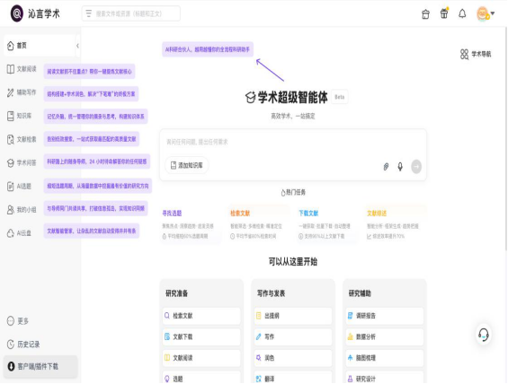Open 学术导航 grid icon
Screen dimensions: 508x384
464,55
